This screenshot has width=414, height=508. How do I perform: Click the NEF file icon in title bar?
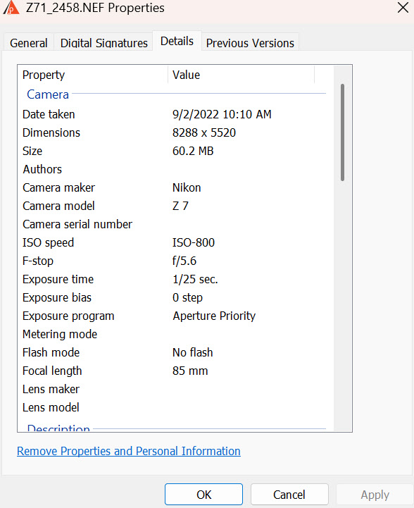click(11, 8)
